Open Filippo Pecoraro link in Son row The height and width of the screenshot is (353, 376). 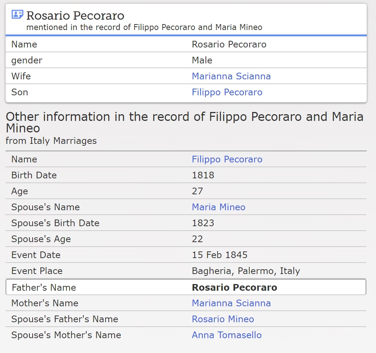[x=227, y=92]
